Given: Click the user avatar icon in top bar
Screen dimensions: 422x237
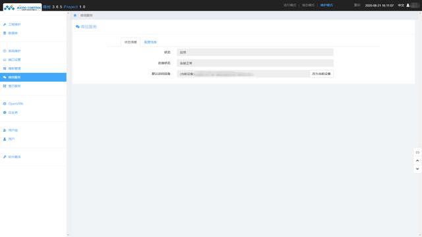Looking at the screenshot, I should click(407, 5).
